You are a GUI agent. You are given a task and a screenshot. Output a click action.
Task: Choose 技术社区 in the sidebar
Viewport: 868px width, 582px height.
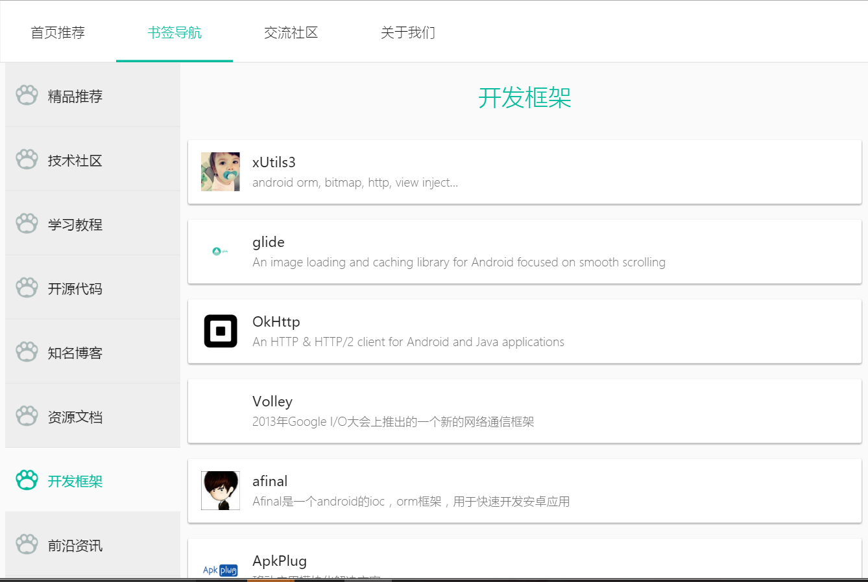(93, 159)
